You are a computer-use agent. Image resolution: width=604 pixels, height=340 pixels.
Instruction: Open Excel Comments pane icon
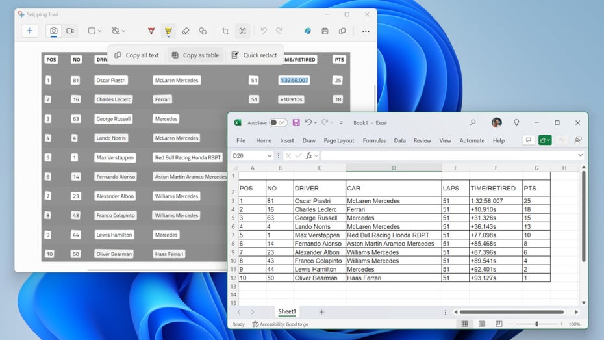click(x=528, y=140)
